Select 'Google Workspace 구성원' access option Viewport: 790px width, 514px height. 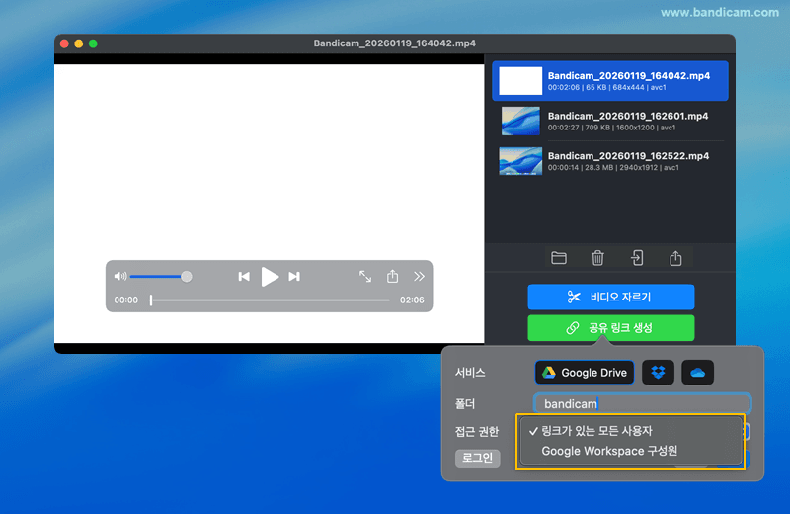[x=609, y=452]
